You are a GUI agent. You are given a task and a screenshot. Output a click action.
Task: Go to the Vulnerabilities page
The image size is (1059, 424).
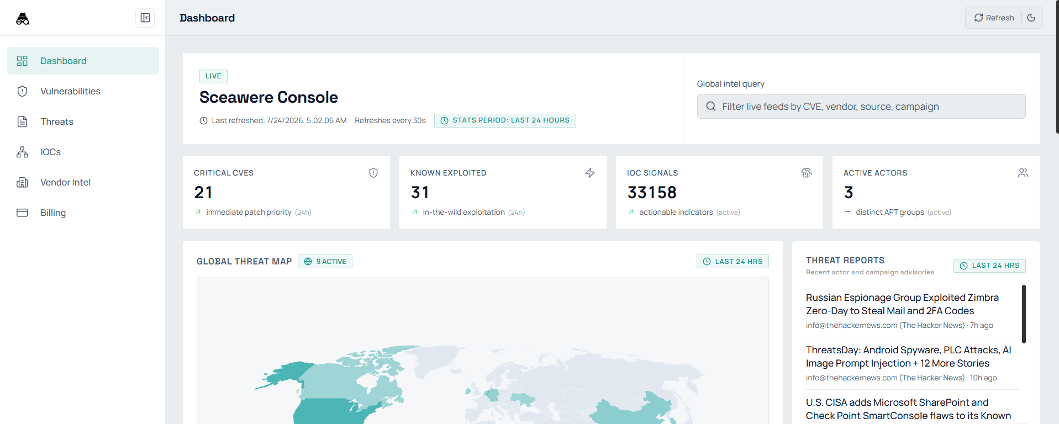coord(83,91)
